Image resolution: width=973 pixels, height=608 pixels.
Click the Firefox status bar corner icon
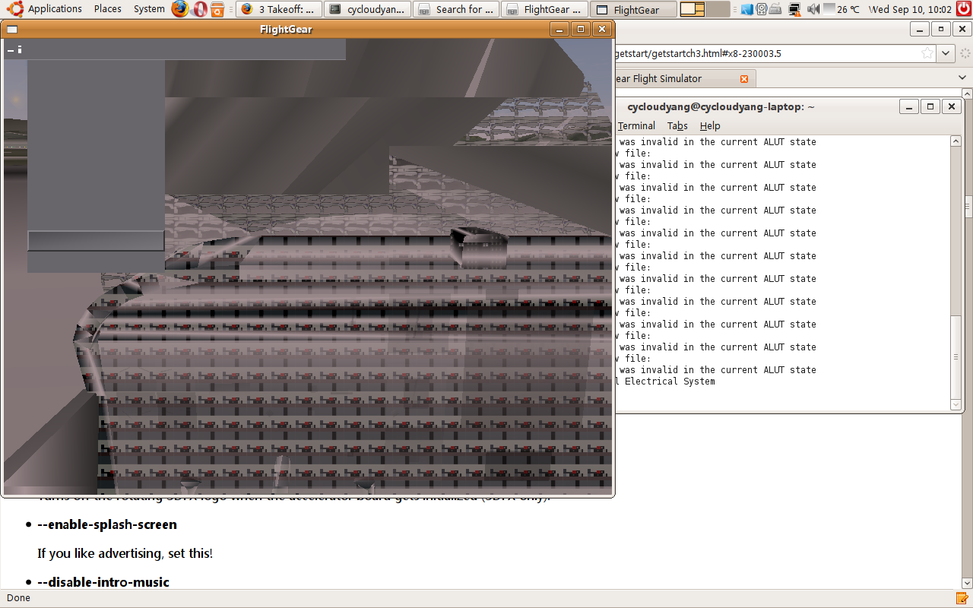pyautogui.click(x=962, y=598)
